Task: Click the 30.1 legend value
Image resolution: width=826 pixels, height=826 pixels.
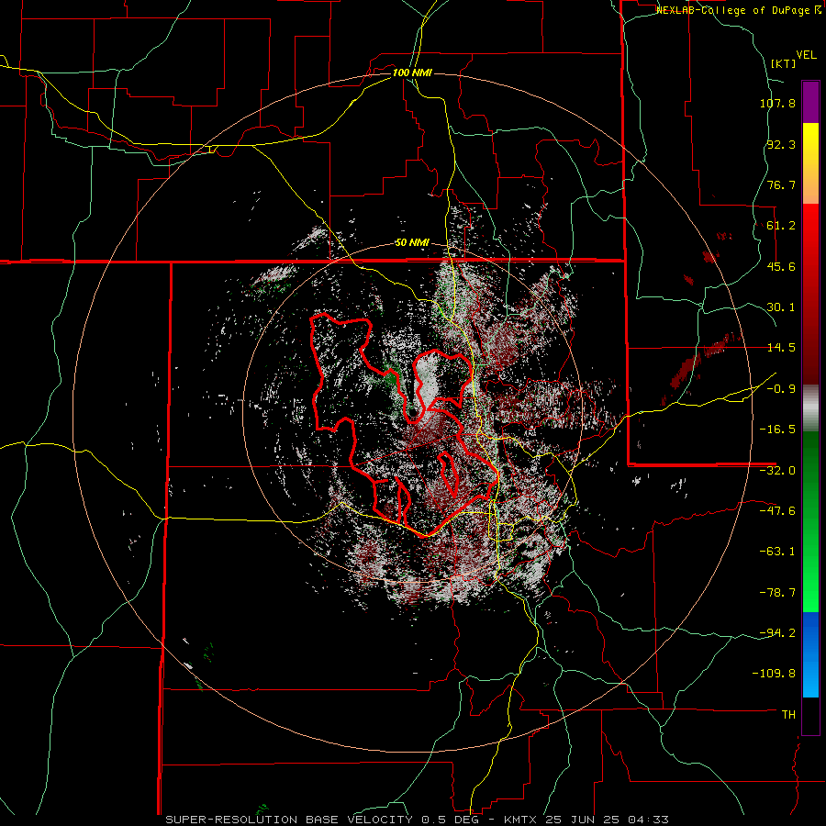Action: (x=781, y=307)
